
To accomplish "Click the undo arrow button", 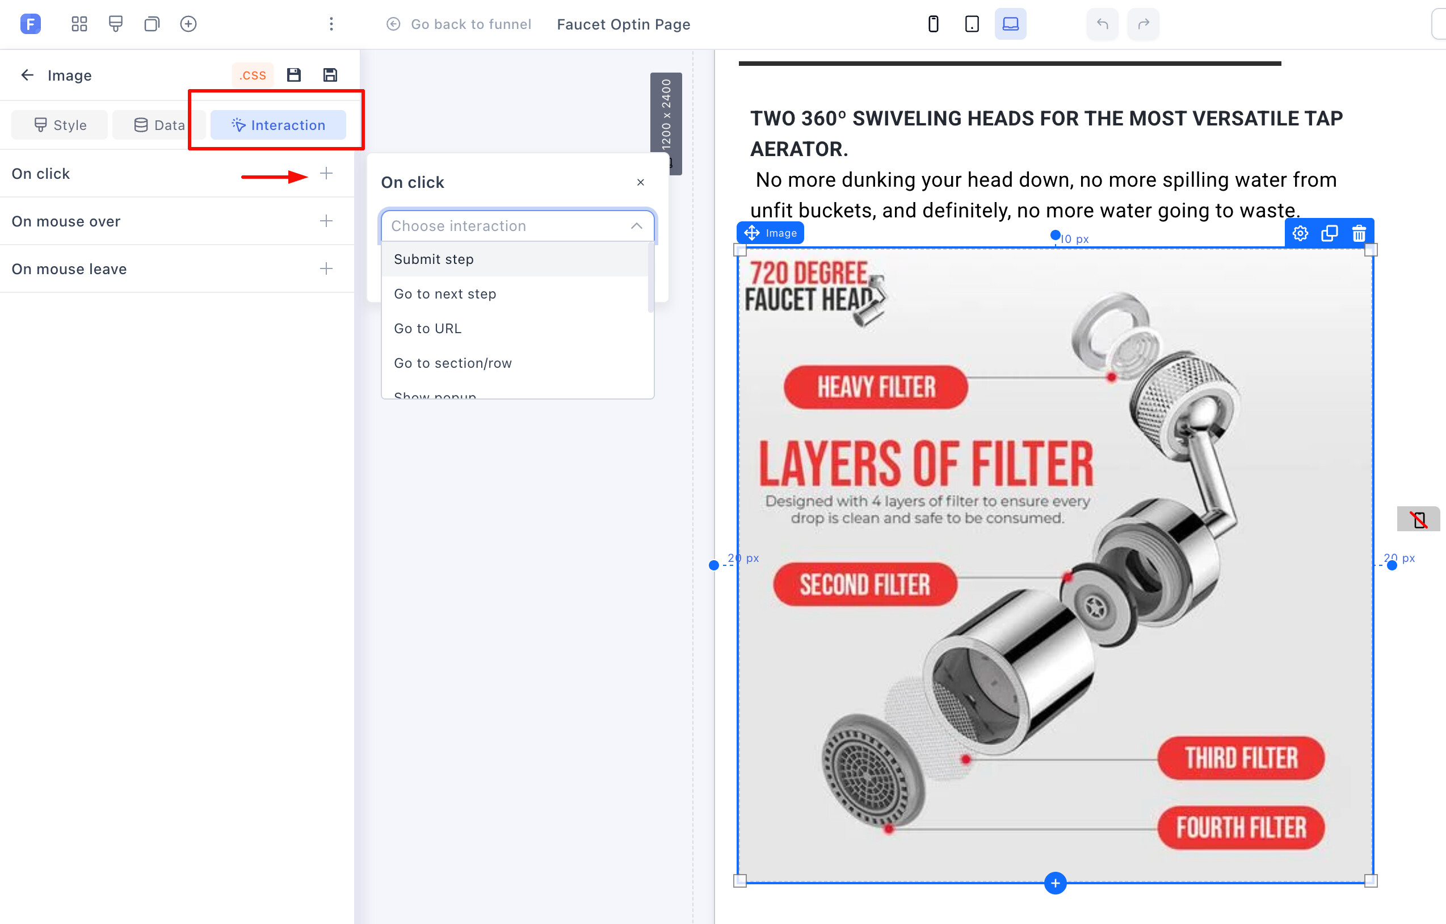I will 1103,24.
